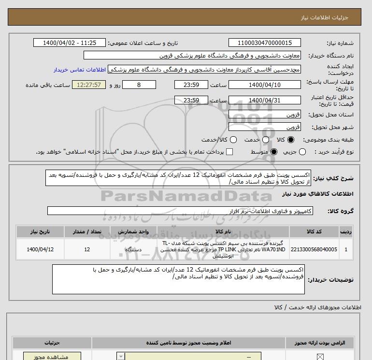Click the announcement date field 1400/04/02 - 11:25
Screen dimensions: 372x360
click(x=70, y=43)
